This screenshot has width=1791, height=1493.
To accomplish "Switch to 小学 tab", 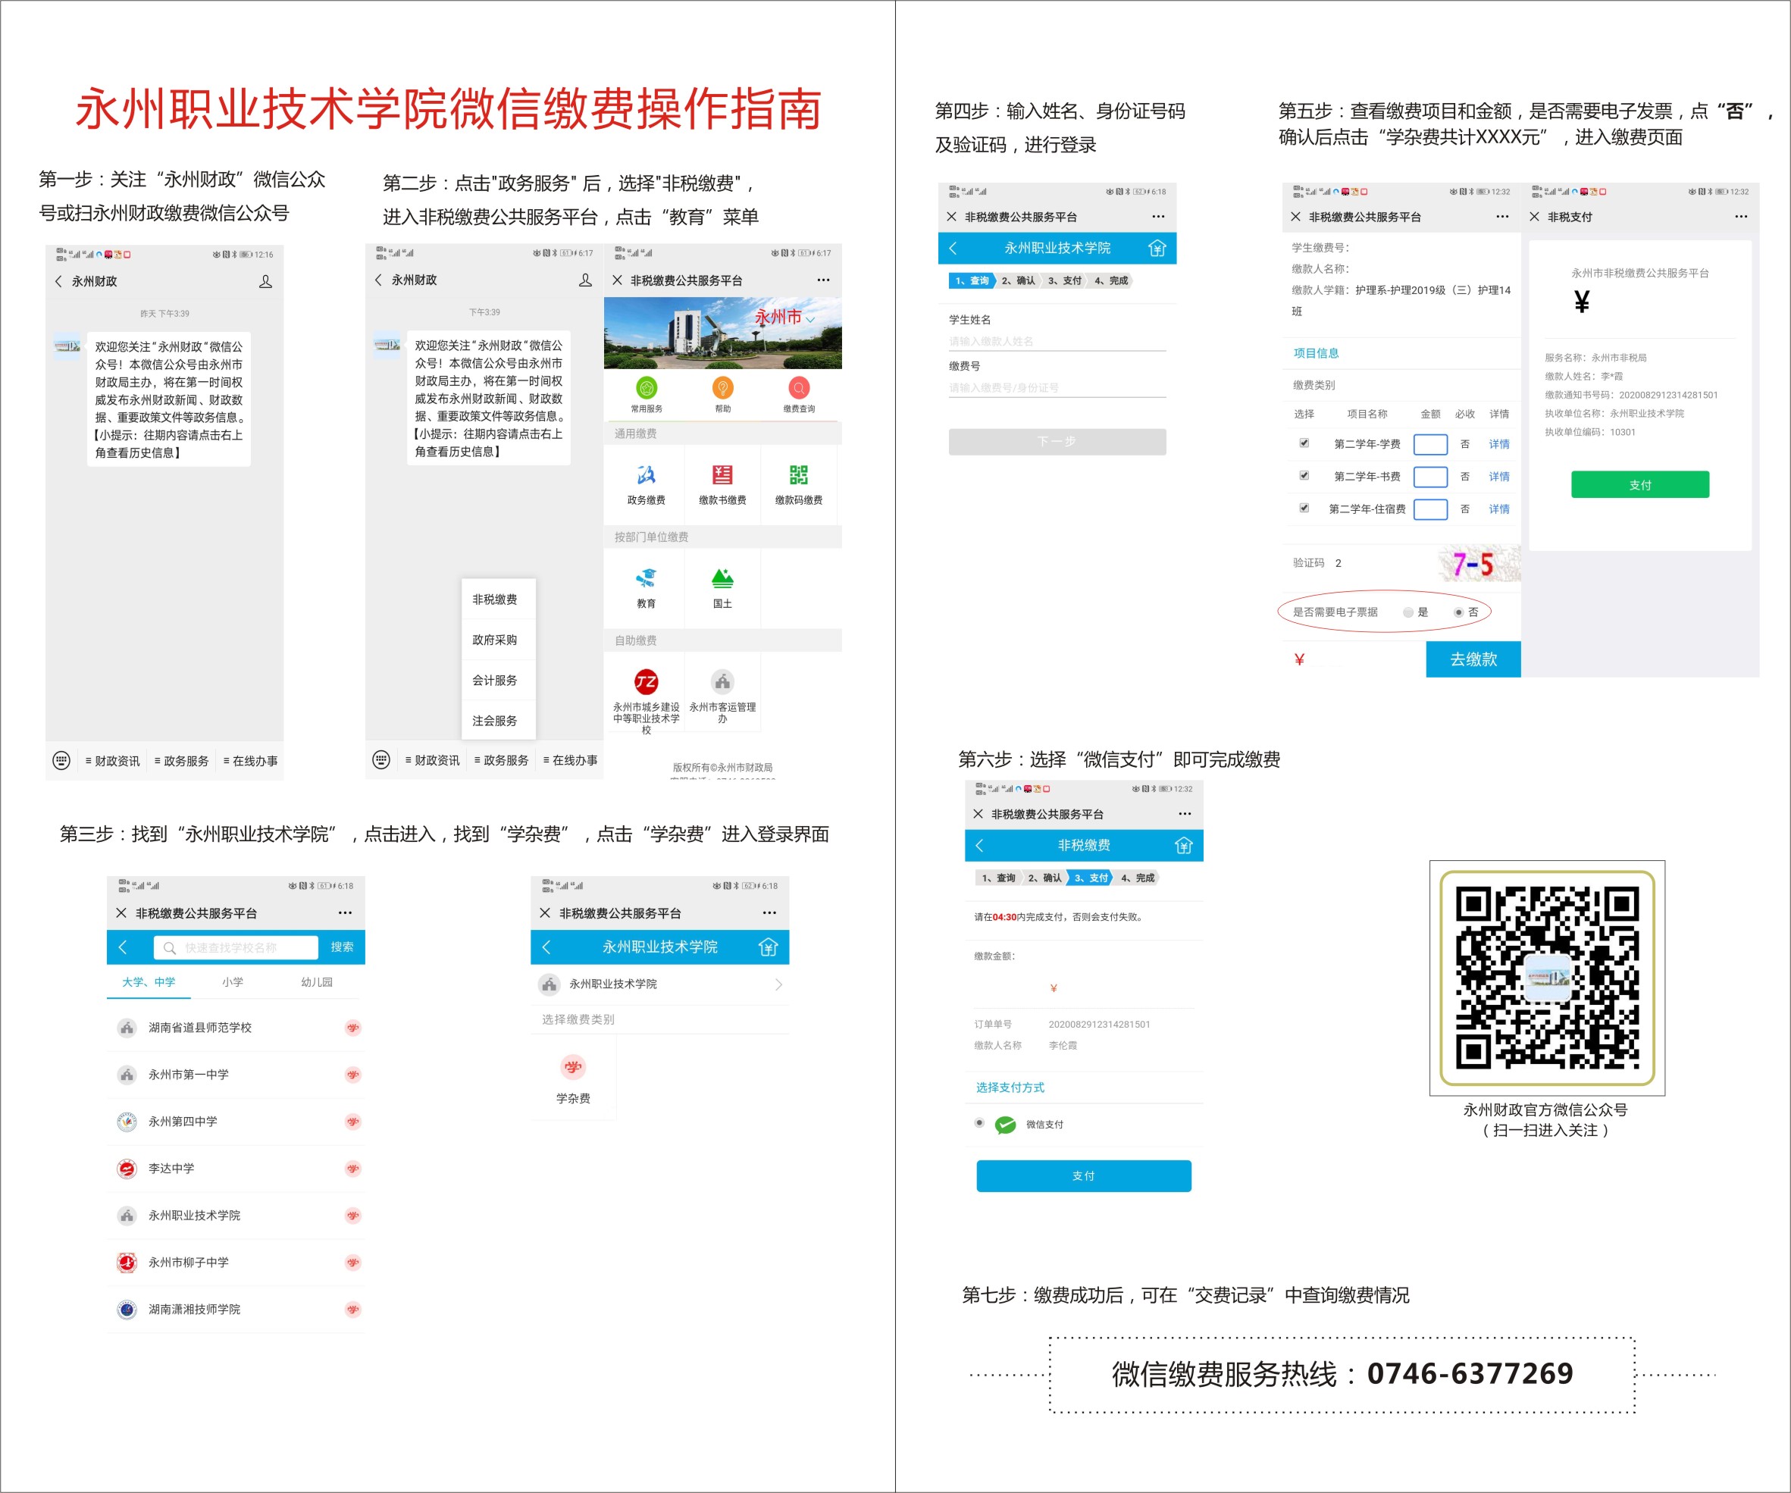I will coord(233,982).
